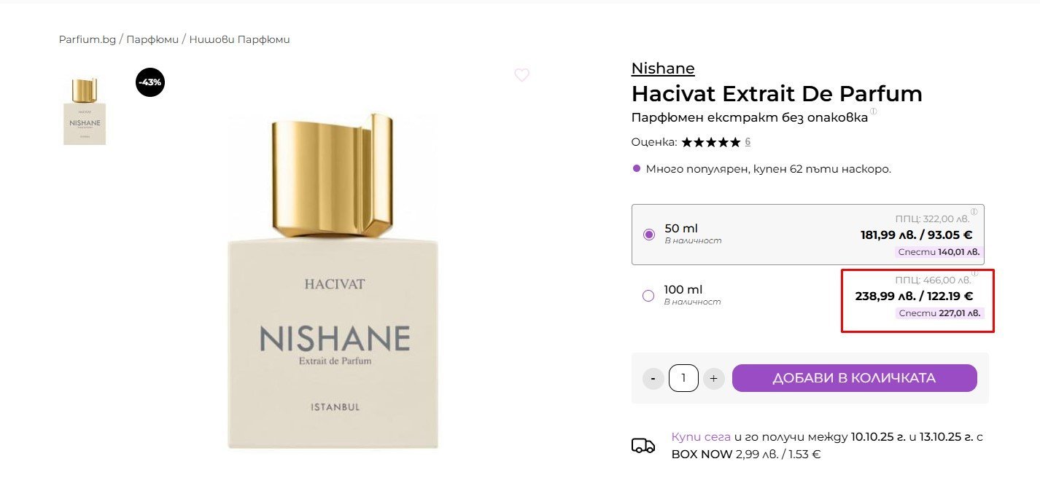Add product to wishlist with heart icon
The image size is (1040, 491).
tap(521, 74)
